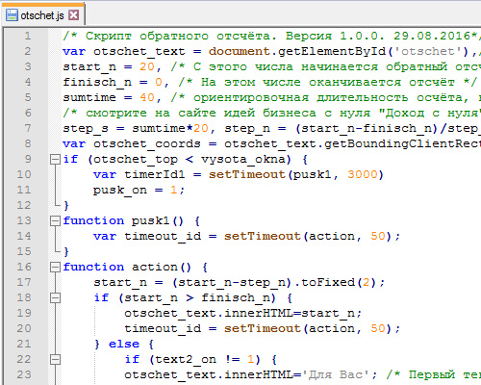Close the otschet.js tab
The height and width of the screenshot is (385, 481).
74,14
